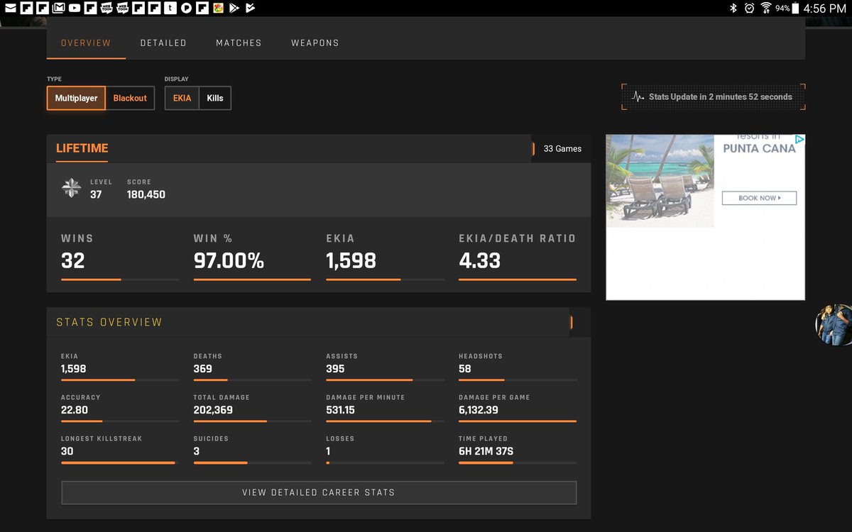Expand the Lifetime stats section
852x532 pixels.
[x=535, y=149]
